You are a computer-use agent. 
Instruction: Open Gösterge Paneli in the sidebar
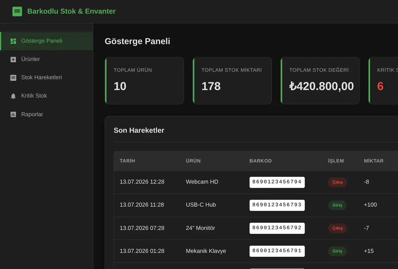(x=46, y=41)
